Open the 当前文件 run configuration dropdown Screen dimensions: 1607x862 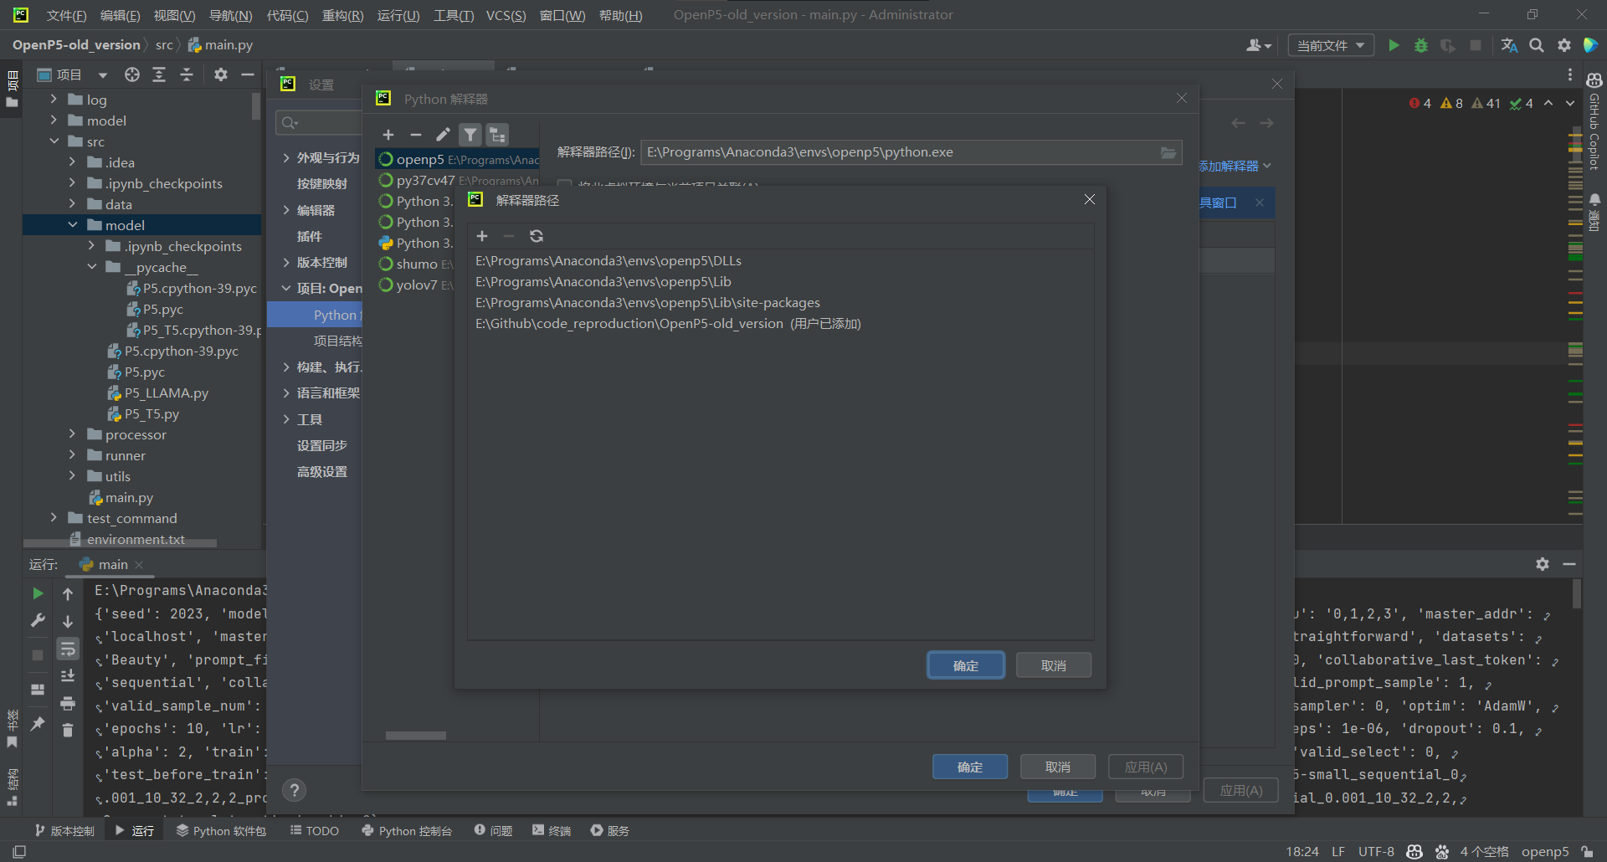(1330, 45)
